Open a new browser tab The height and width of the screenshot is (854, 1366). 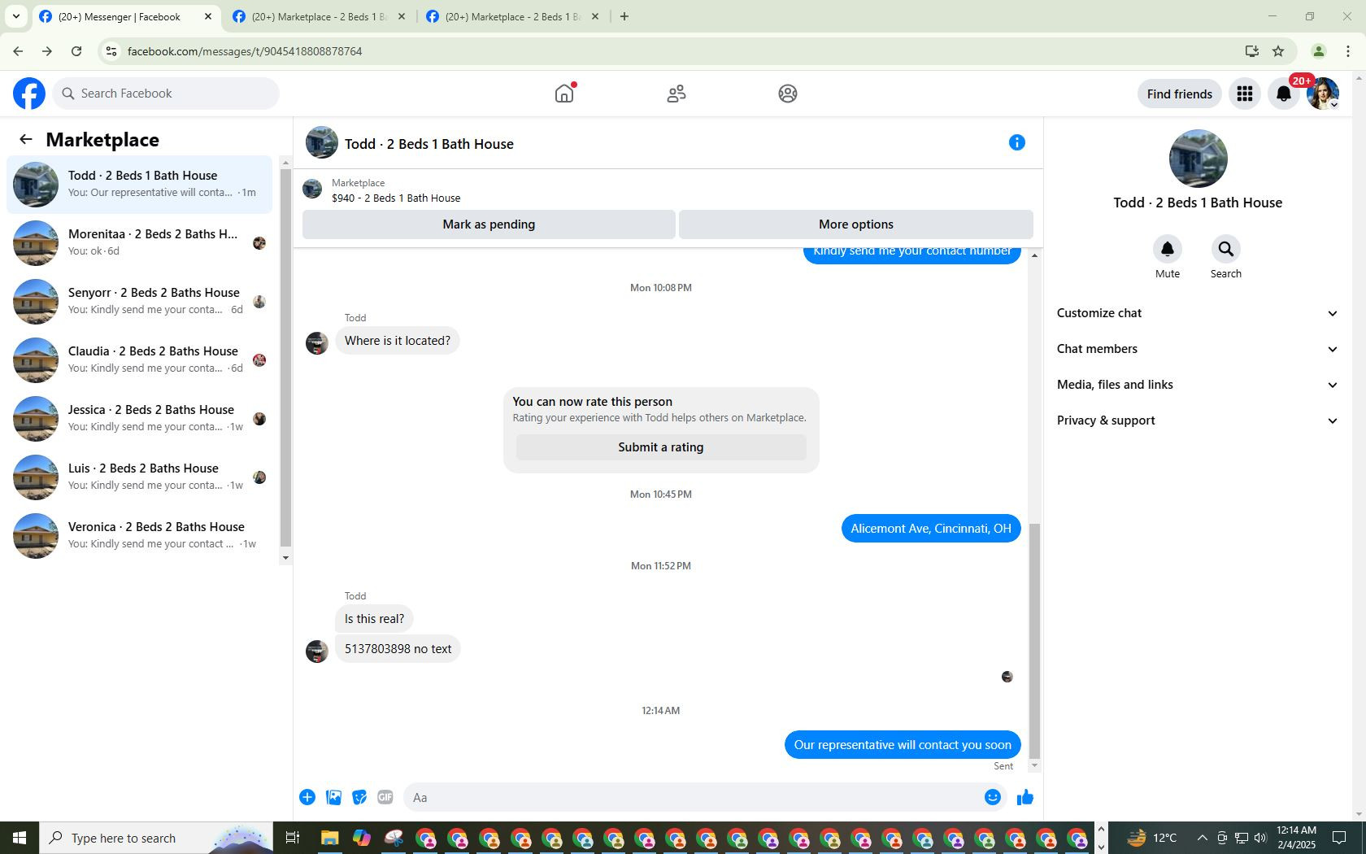point(624,16)
